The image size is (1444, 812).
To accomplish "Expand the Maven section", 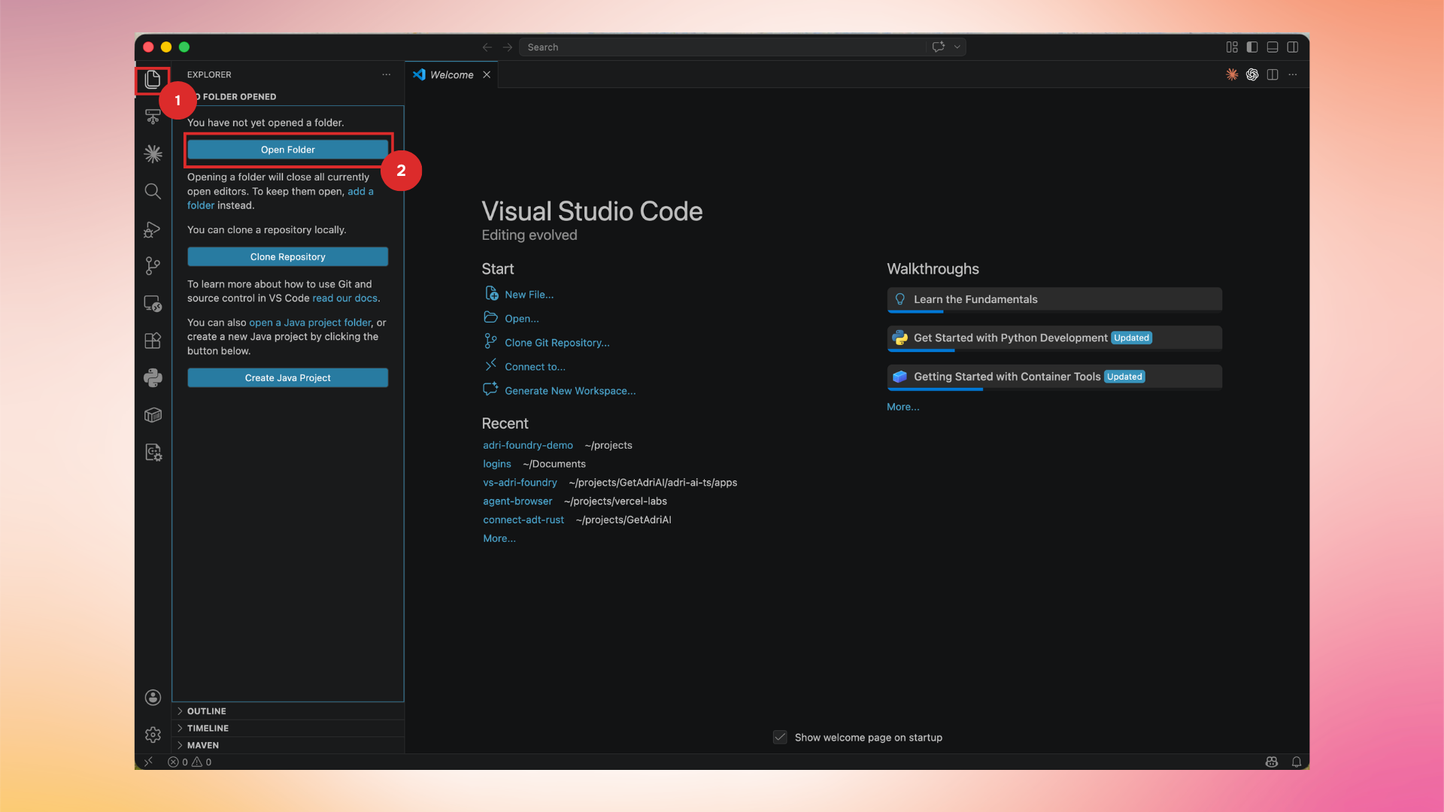I will tap(202, 745).
